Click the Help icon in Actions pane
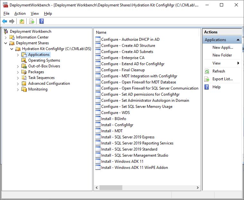The height and width of the screenshot is (200, 244). (x=207, y=87)
